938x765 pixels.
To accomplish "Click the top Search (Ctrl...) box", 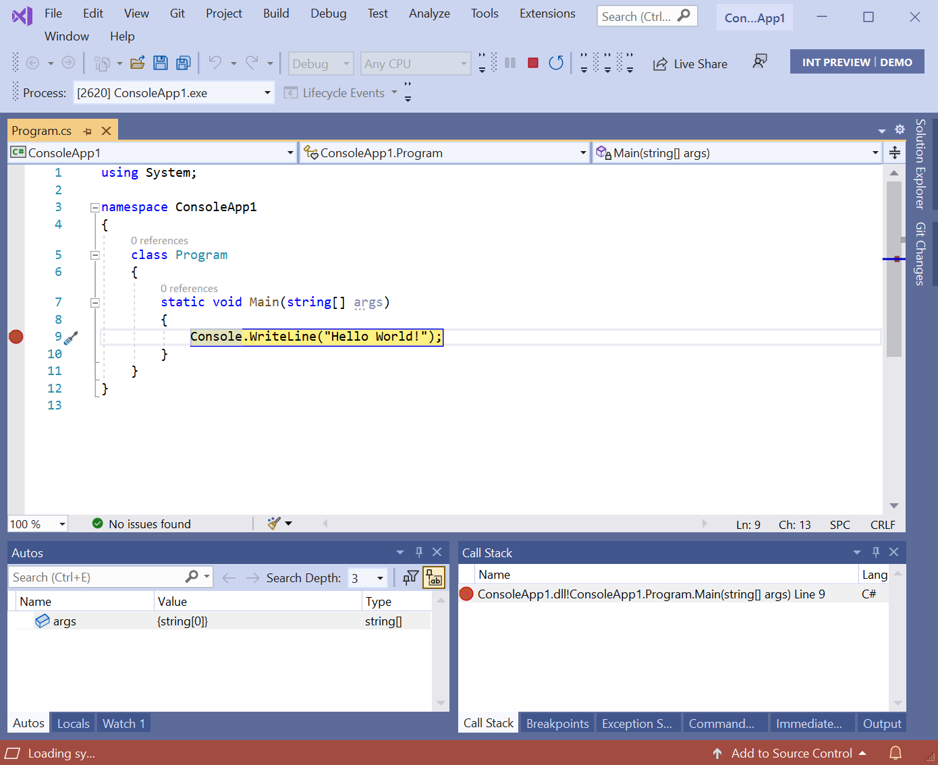I will pos(646,16).
